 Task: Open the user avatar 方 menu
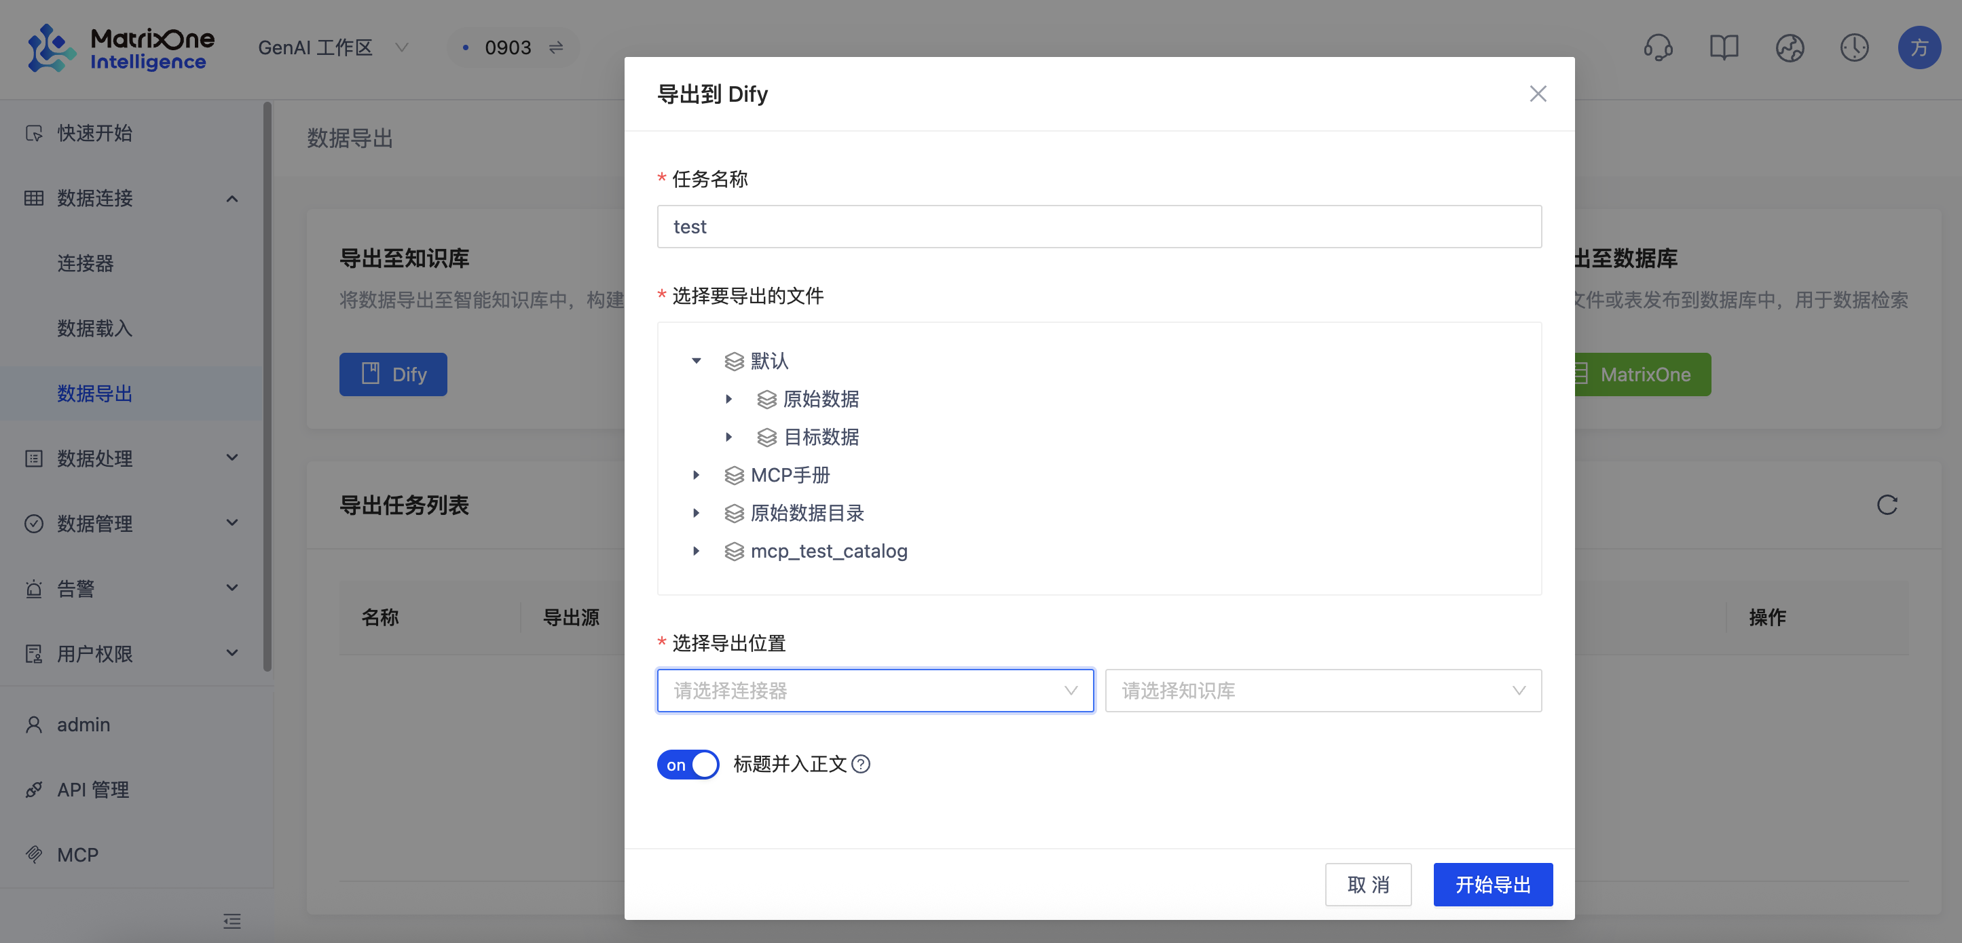pos(1919,48)
